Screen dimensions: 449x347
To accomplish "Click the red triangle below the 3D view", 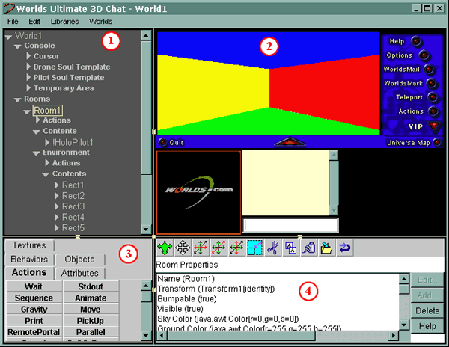I will click(290, 142).
